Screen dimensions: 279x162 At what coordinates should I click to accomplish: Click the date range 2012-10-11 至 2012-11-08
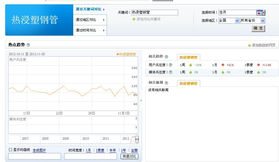27,54
